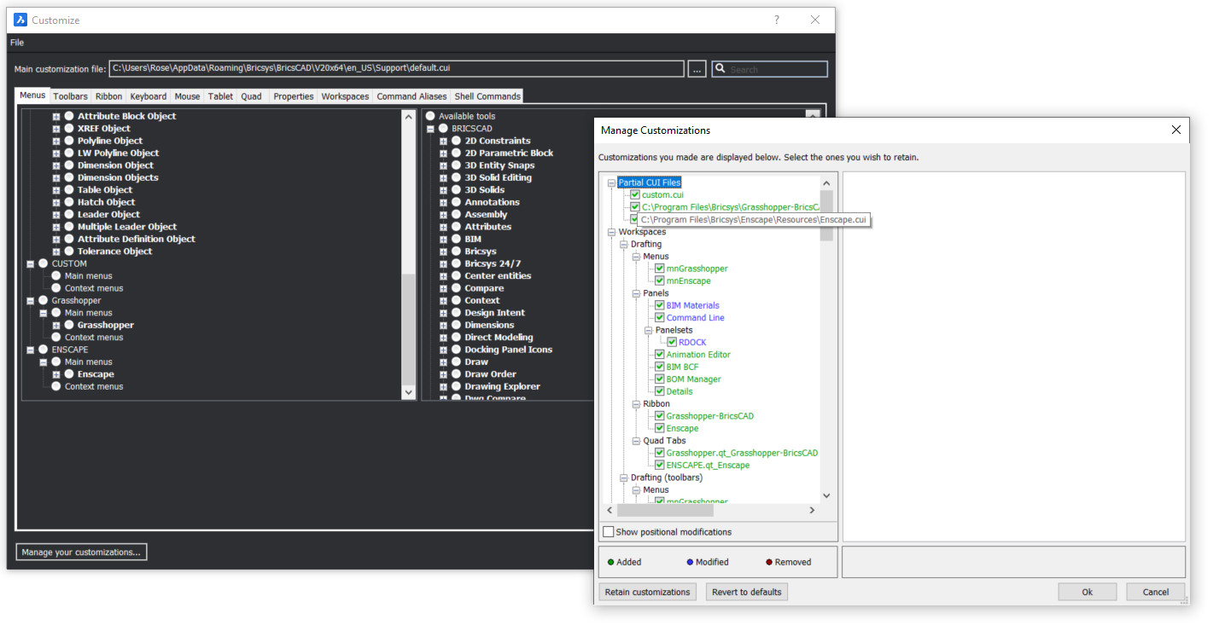Select Context menus under ENSCAPE

pyautogui.click(x=94, y=387)
